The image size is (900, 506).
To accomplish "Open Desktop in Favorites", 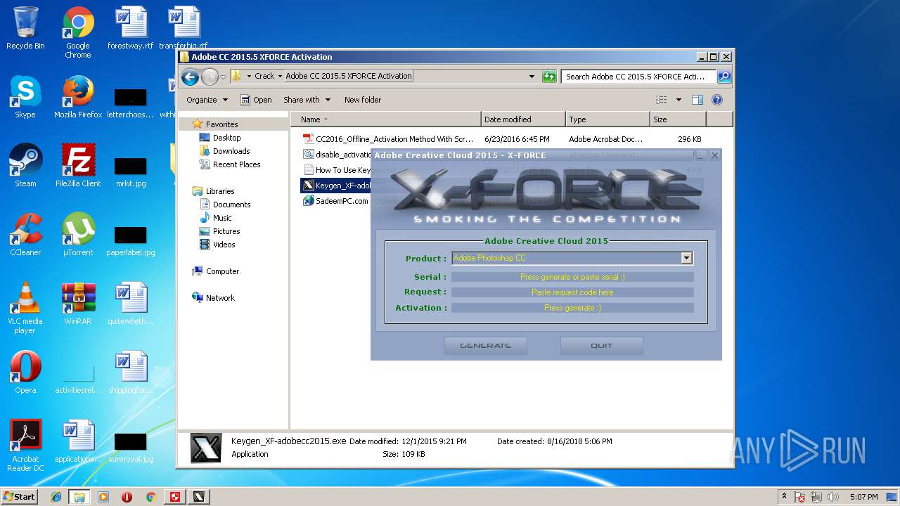I will pos(226,138).
